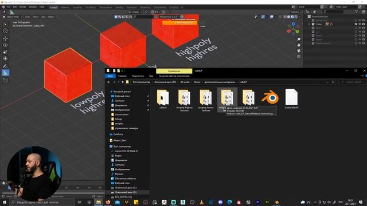Toggle X-ray mode in viewport header
The width and height of the screenshot is (367, 206).
click(280, 17)
